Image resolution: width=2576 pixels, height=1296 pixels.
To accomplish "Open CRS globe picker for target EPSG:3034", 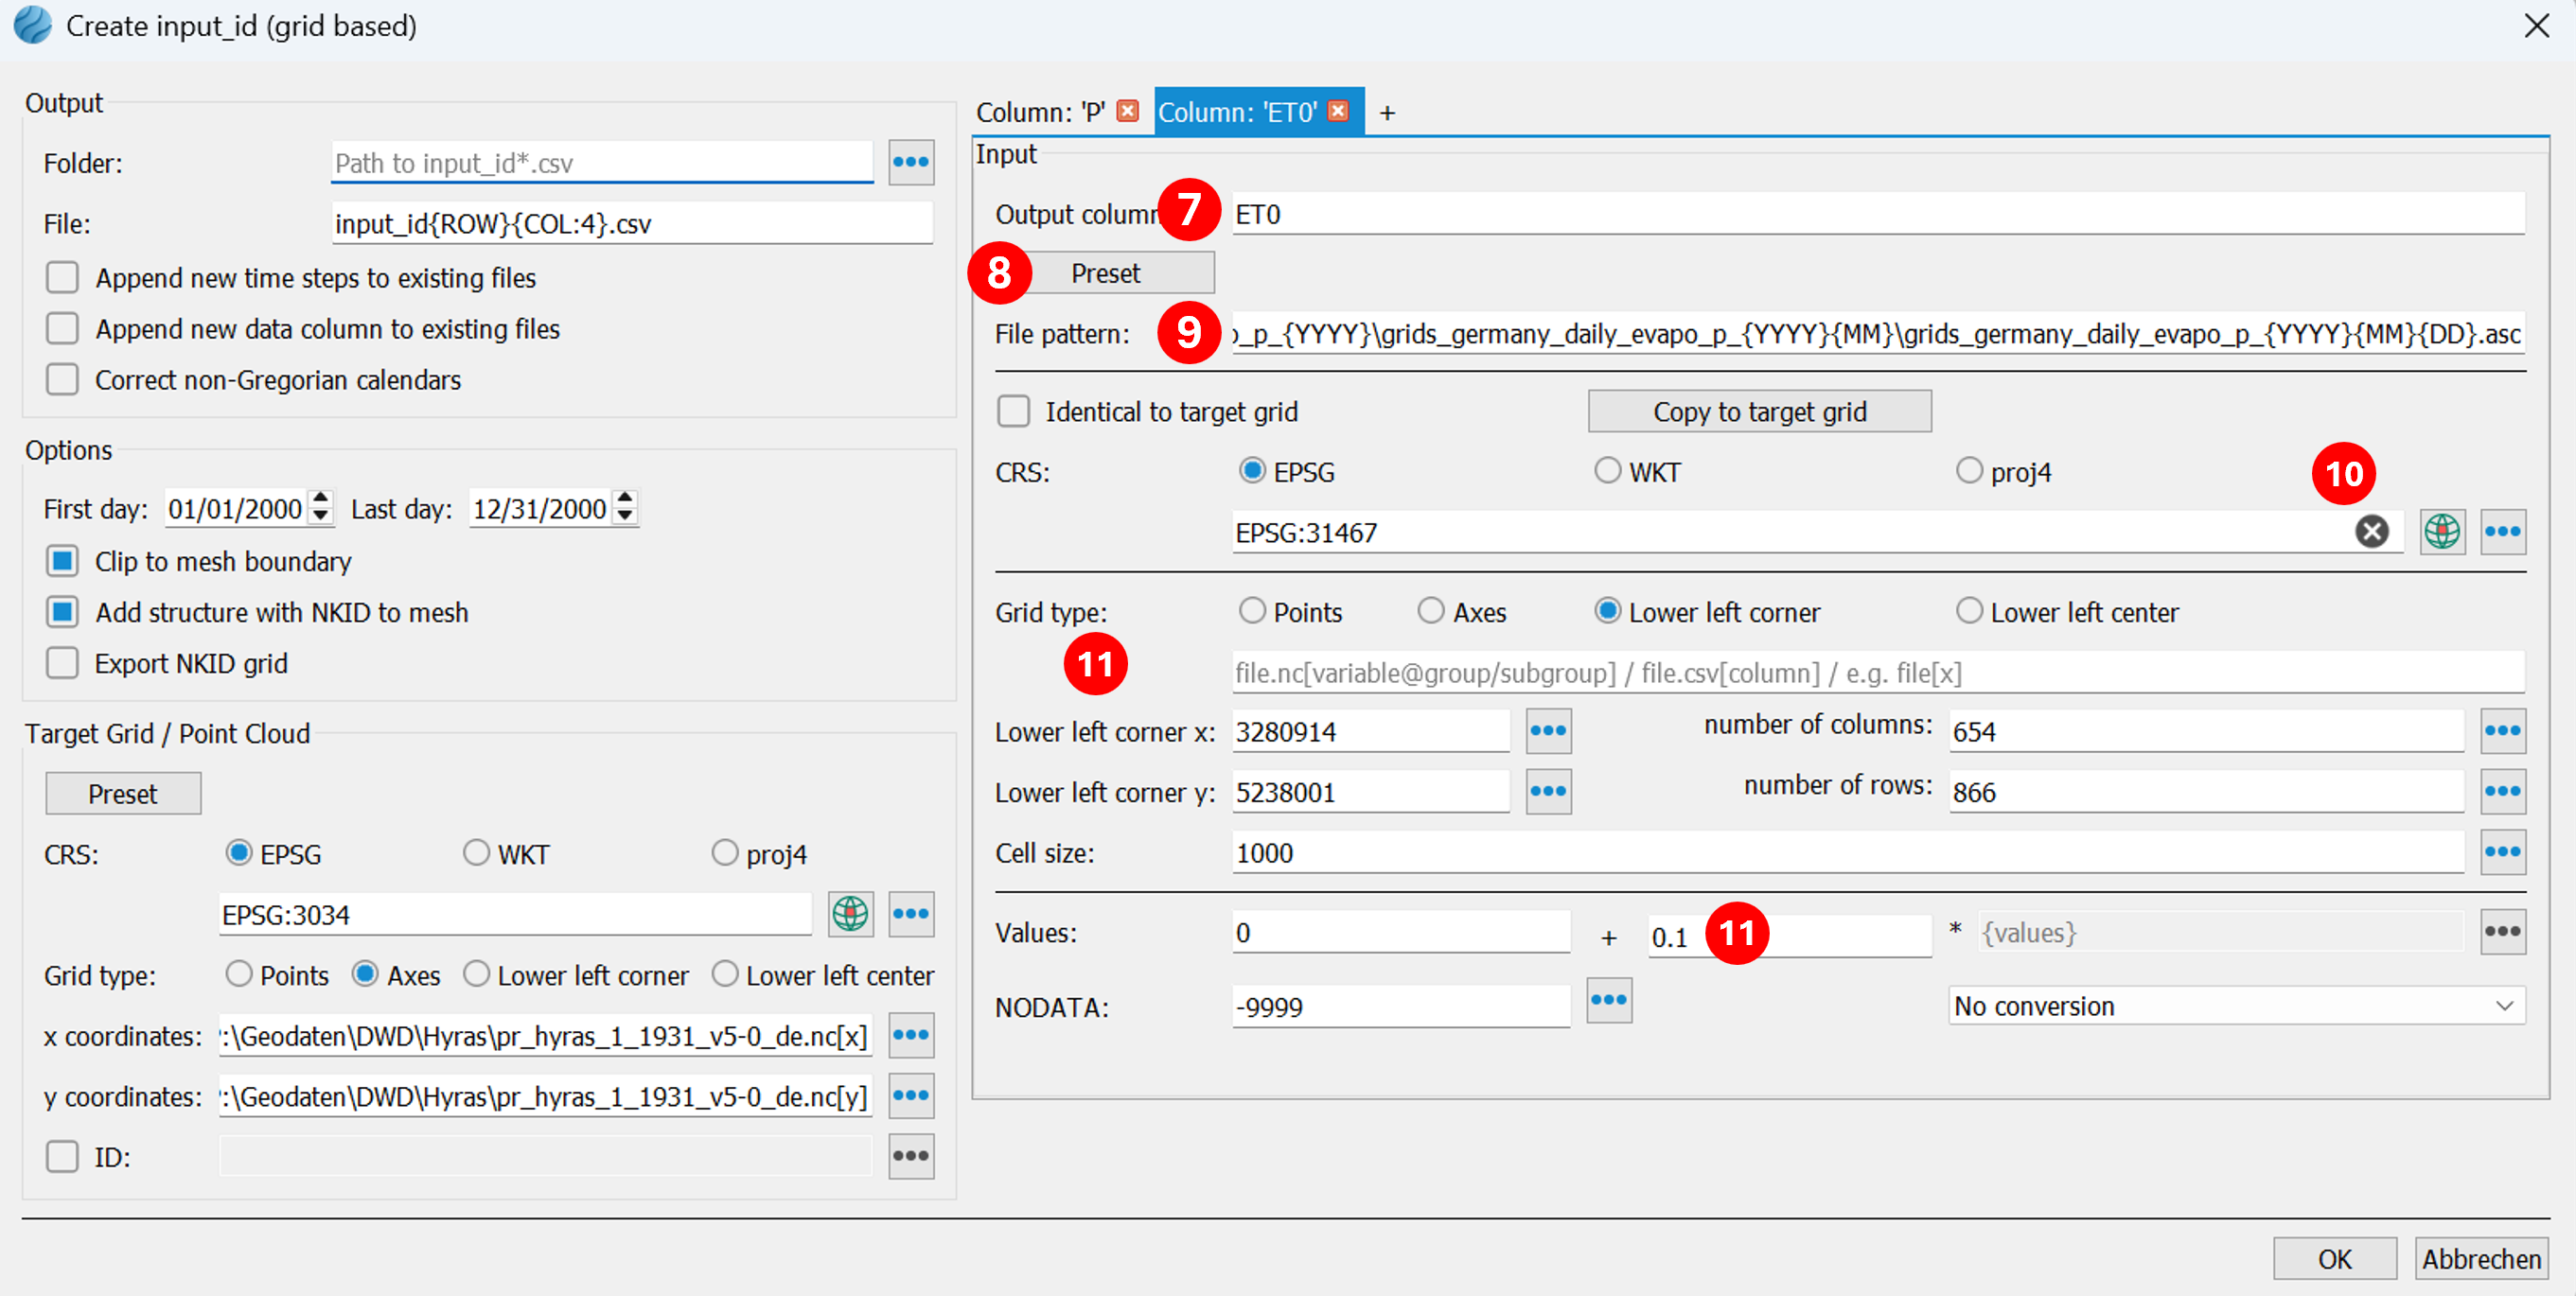I will (850, 913).
